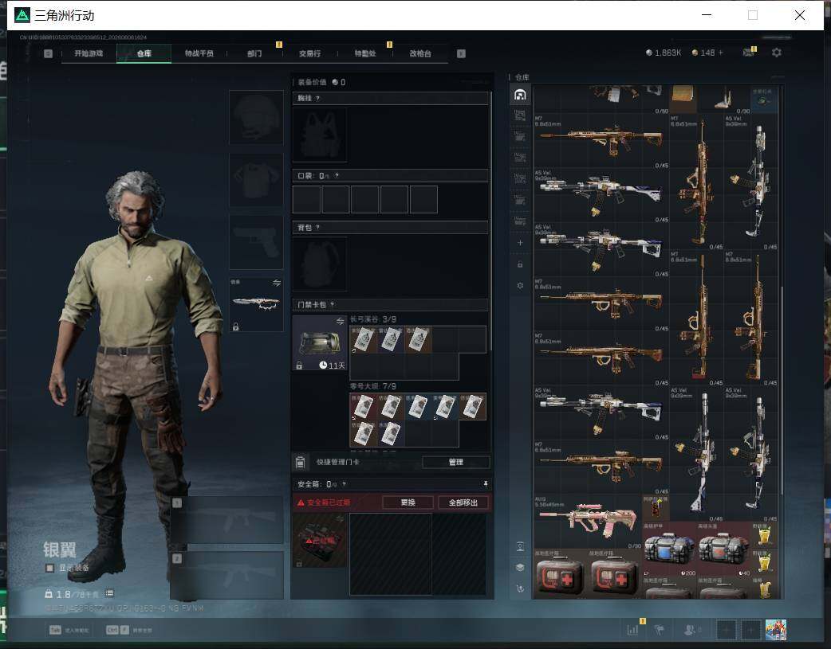Show help tooltip for 安全箱
The image size is (831, 649).
click(x=344, y=484)
